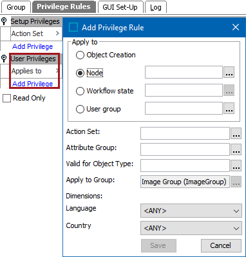
Task: Browse for User group with ellipsis button
Action: [x=229, y=108]
